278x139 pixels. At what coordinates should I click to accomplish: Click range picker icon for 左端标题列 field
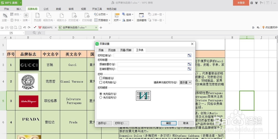tap(189, 69)
